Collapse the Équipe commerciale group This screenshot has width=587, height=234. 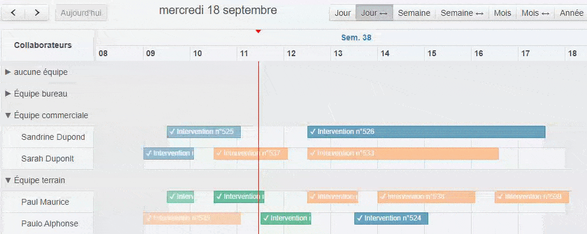coord(8,115)
